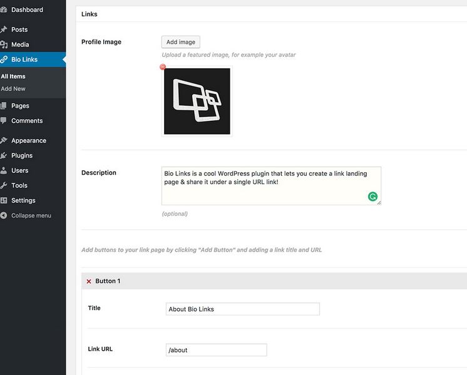This screenshot has width=467, height=375.
Task: Open the Appearance menu
Action: (29, 141)
